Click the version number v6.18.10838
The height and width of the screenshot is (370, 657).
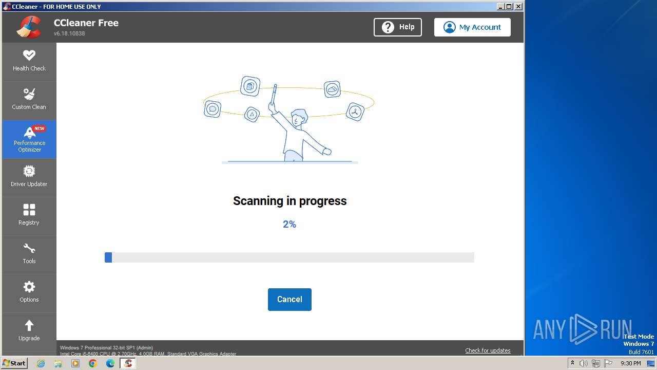click(x=69, y=33)
